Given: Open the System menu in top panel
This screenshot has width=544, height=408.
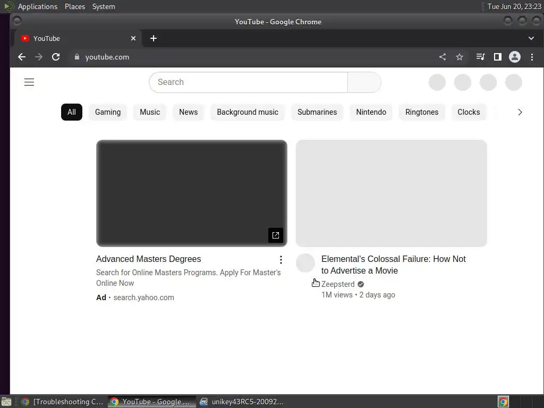Looking at the screenshot, I should click(104, 6).
